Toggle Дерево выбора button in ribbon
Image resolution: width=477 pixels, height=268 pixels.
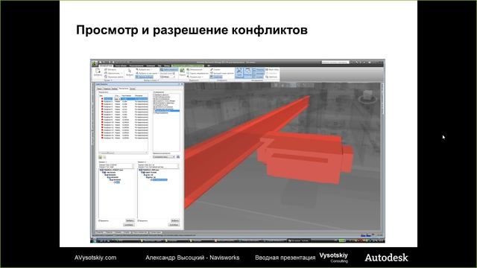[144, 77]
